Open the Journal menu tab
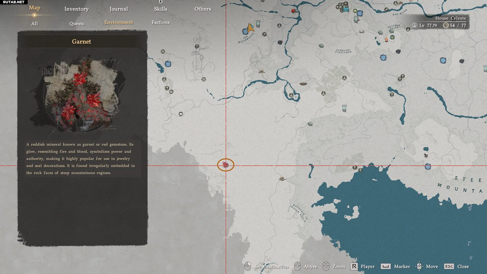487x274 pixels. point(118,9)
